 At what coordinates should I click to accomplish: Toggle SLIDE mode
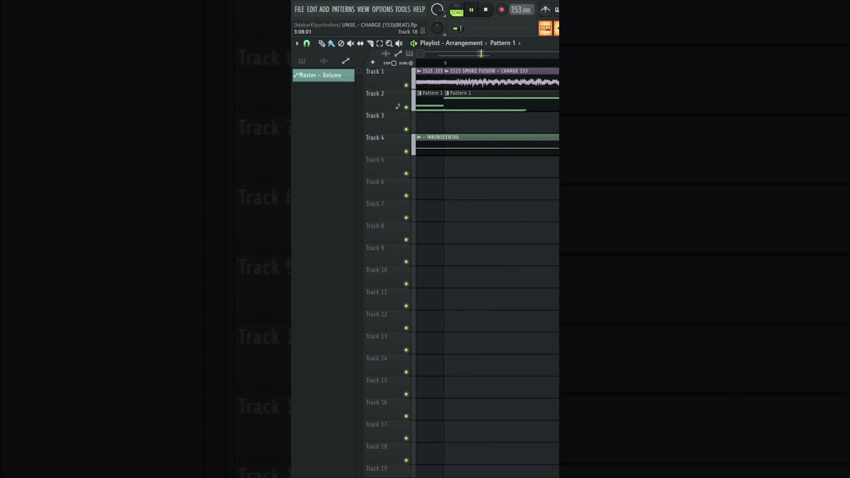coord(406,63)
